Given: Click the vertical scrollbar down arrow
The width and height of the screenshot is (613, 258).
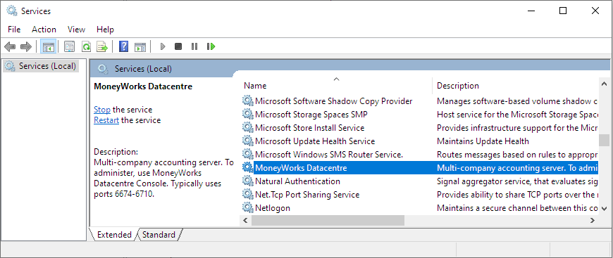Looking at the screenshot, I should click(604, 208).
